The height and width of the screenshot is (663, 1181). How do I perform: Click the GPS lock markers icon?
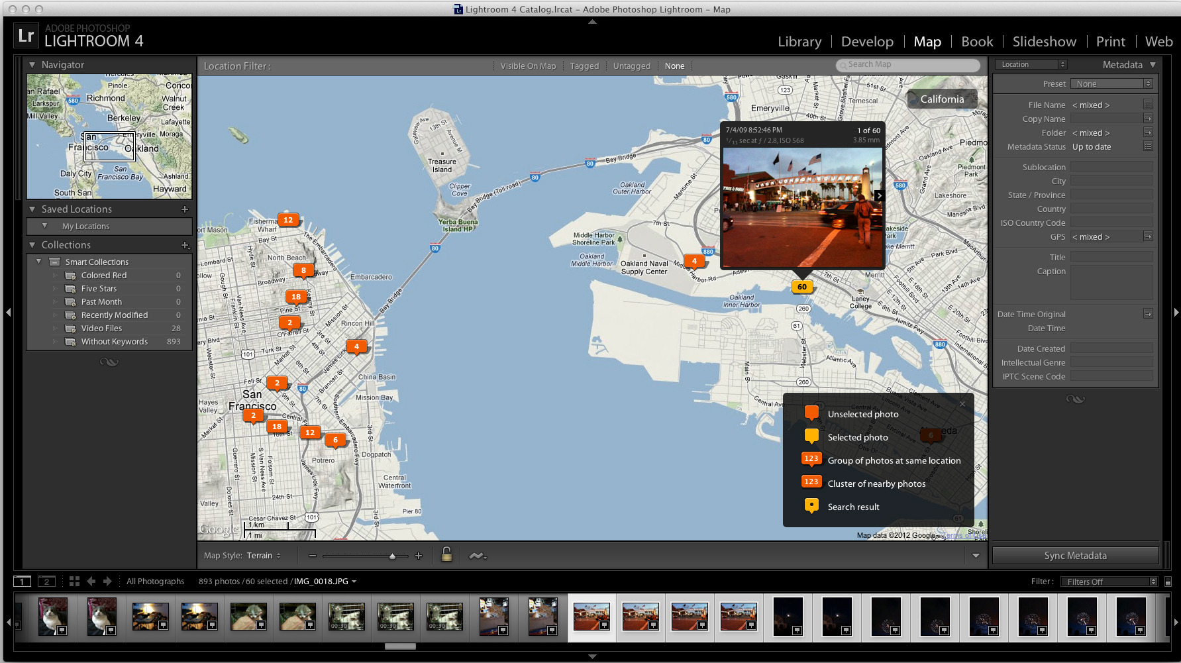click(x=446, y=555)
